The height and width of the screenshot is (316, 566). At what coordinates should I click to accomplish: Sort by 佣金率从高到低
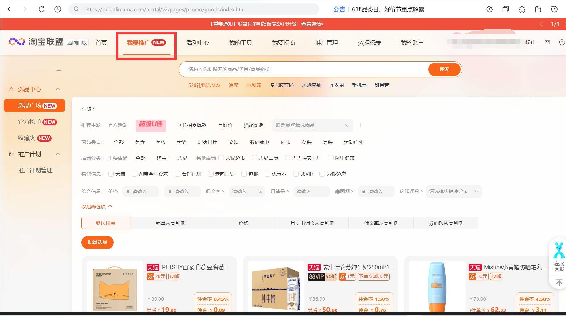coord(381,223)
